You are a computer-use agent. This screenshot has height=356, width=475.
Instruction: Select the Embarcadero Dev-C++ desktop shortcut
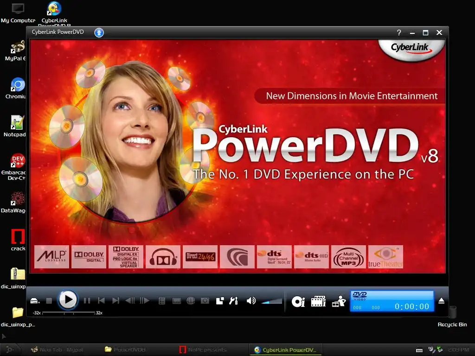pyautogui.click(x=13, y=167)
